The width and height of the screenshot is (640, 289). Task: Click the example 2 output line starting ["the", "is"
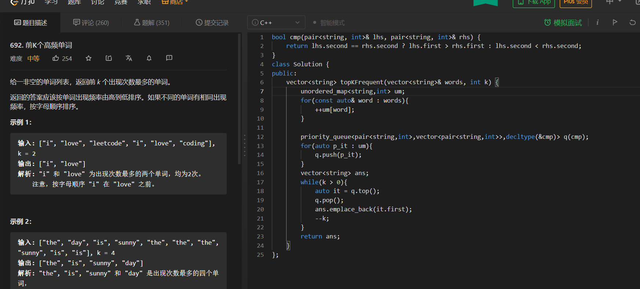coord(80,263)
